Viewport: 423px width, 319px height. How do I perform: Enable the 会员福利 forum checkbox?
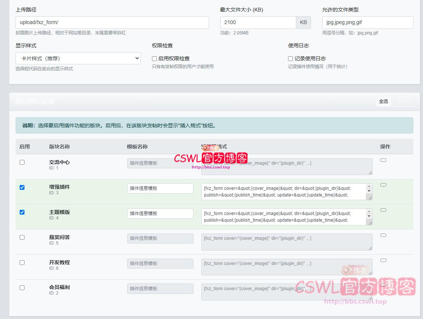[x=22, y=288]
